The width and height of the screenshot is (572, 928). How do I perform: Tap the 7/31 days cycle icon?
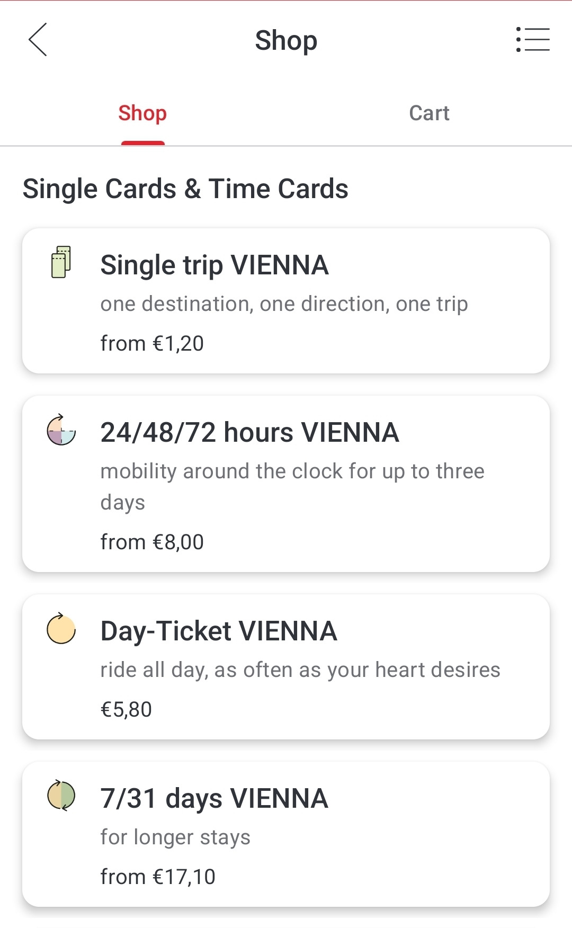(x=61, y=796)
